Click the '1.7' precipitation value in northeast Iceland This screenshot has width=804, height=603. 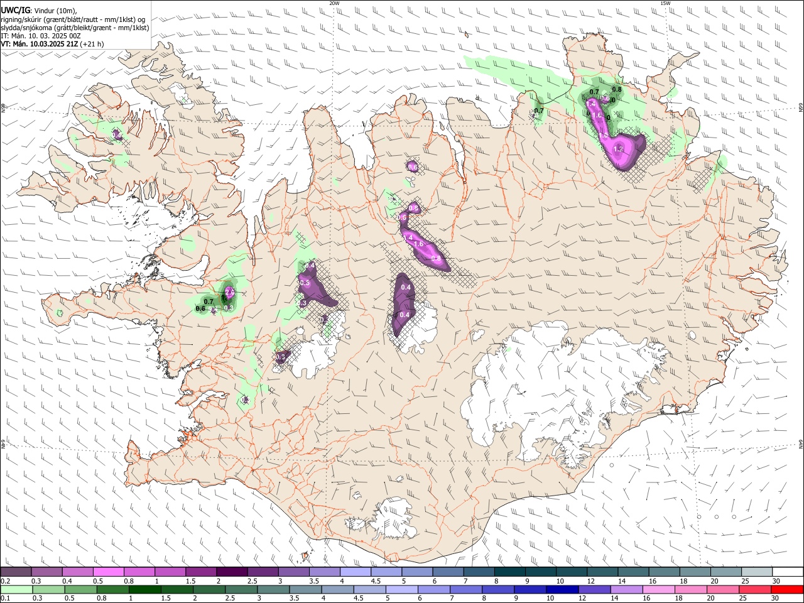[618, 149]
